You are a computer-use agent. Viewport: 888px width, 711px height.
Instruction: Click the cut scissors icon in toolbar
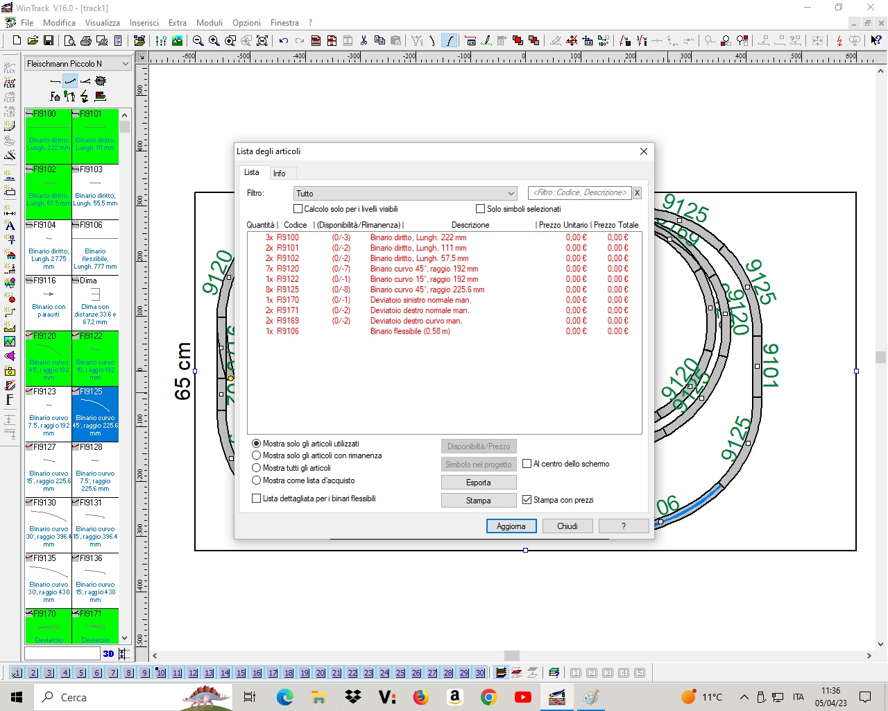tap(364, 41)
